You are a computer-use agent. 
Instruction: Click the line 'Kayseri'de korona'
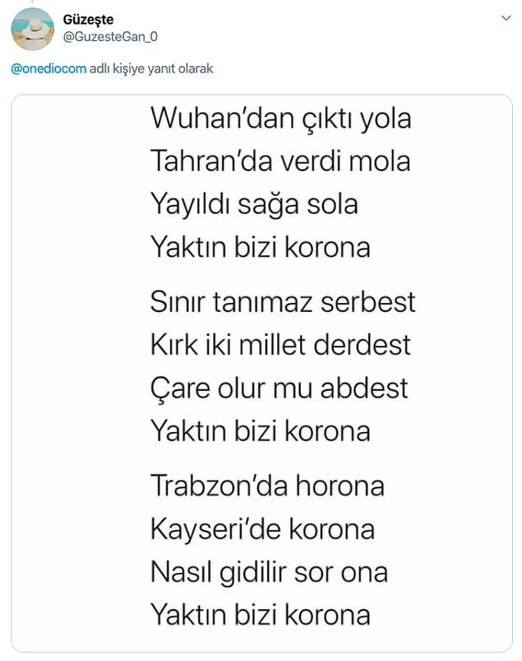262,530
